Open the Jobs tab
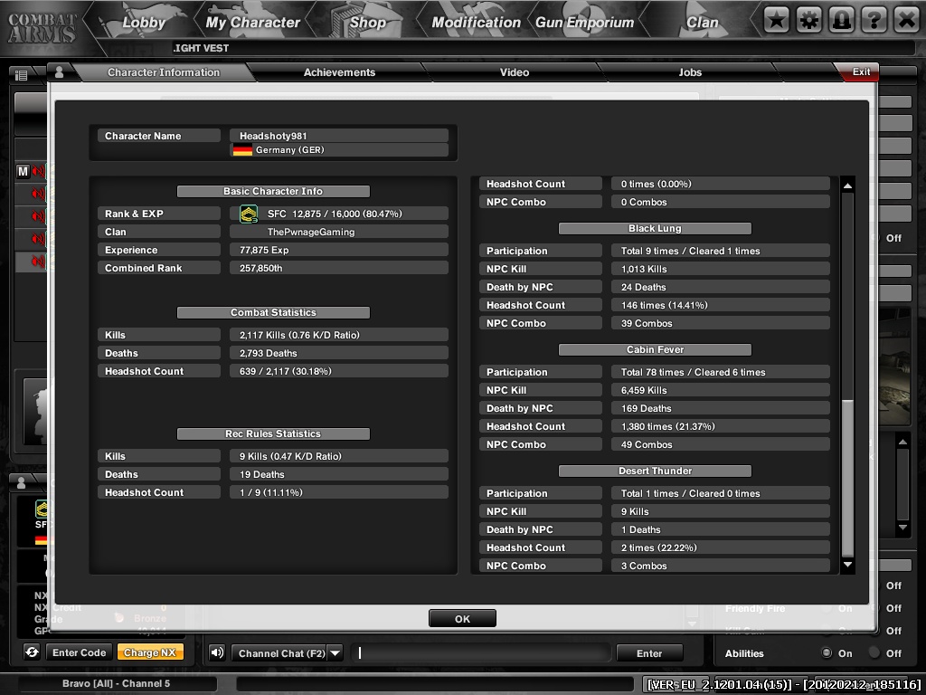 point(690,72)
